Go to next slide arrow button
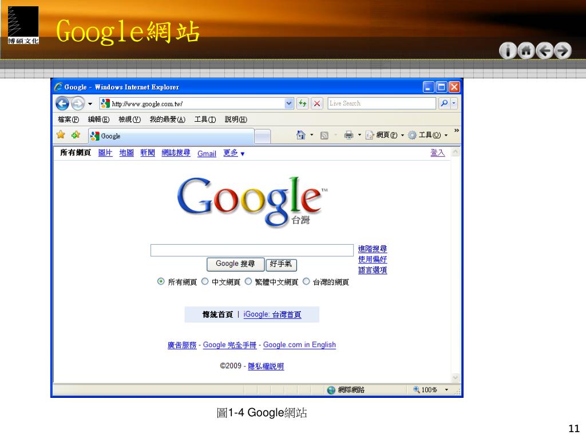The height and width of the screenshot is (439, 586). pos(563,50)
